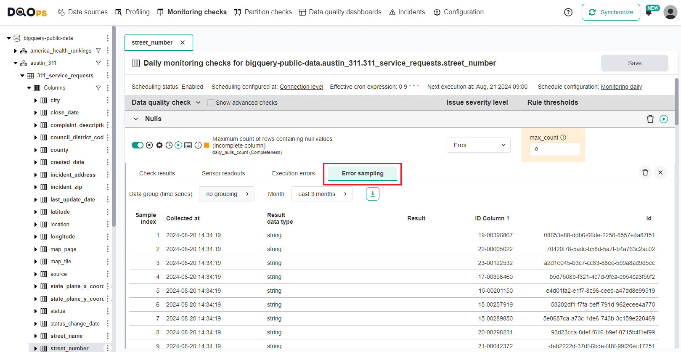This screenshot has height=352, width=681.
Task: Expand america_health_rankings schema
Action: coord(16,51)
